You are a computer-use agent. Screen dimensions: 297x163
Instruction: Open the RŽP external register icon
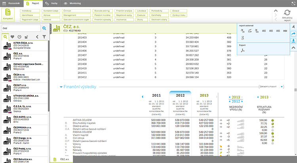(x=250, y=31)
